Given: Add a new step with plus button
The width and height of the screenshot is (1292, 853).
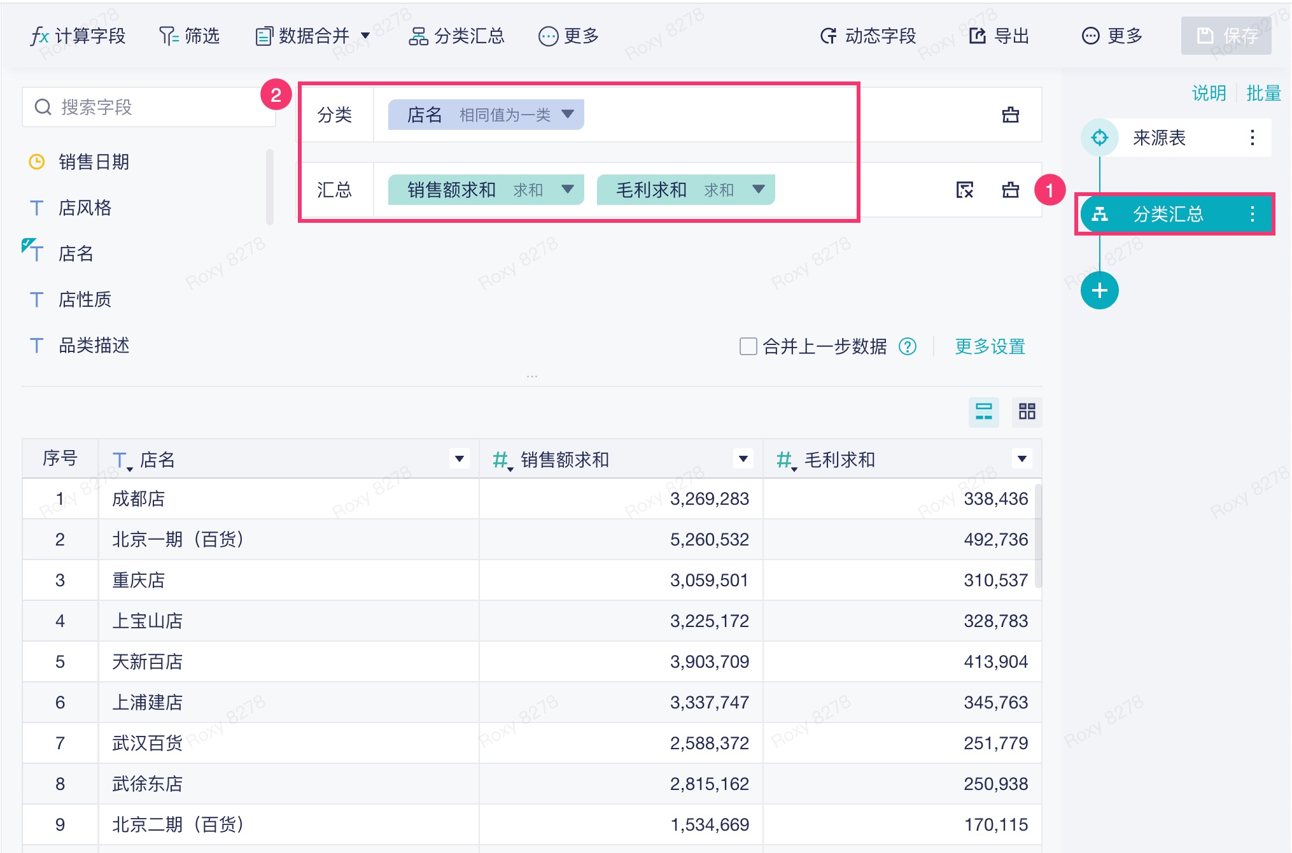Looking at the screenshot, I should click(1099, 291).
